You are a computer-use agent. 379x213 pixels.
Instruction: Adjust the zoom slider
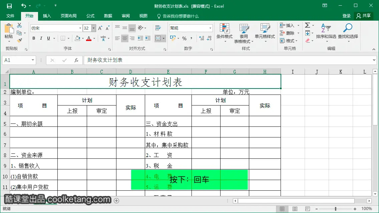point(336,209)
